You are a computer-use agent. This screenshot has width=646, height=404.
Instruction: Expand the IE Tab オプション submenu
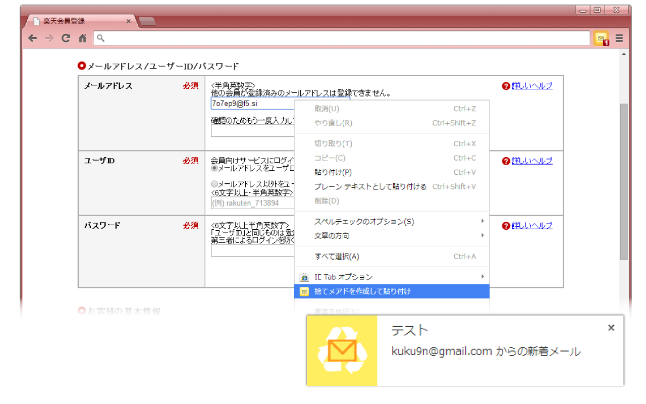[343, 277]
